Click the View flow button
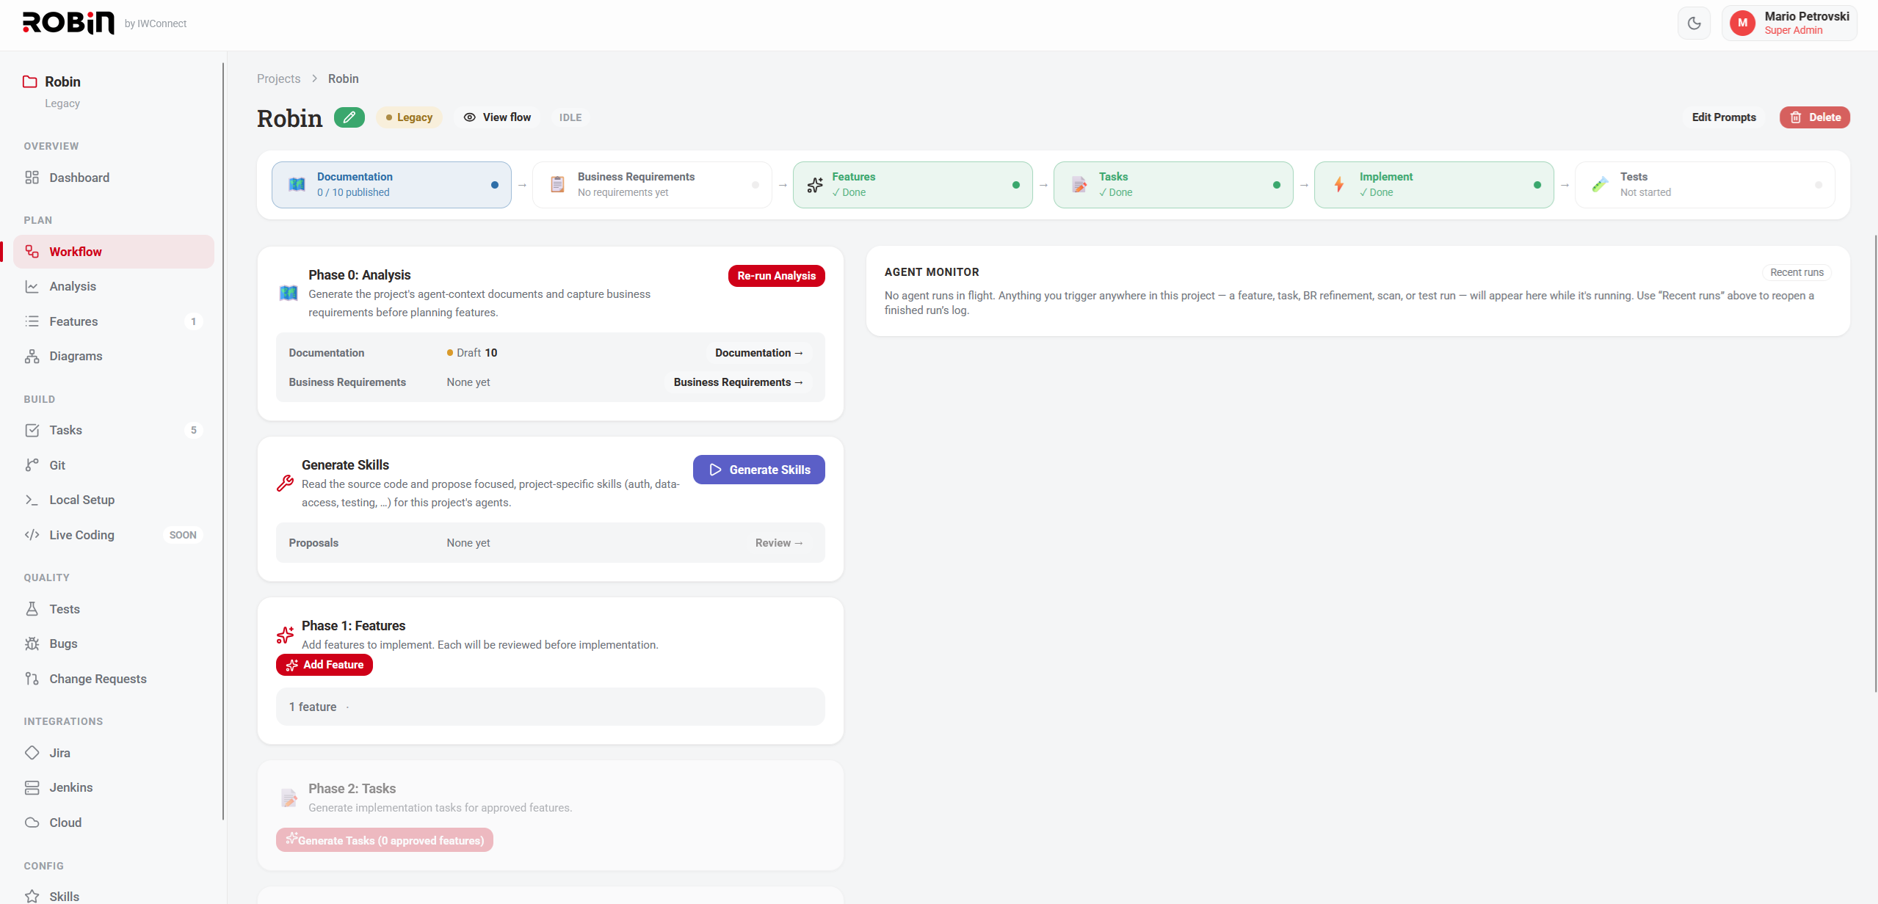This screenshot has width=1878, height=904. (498, 117)
